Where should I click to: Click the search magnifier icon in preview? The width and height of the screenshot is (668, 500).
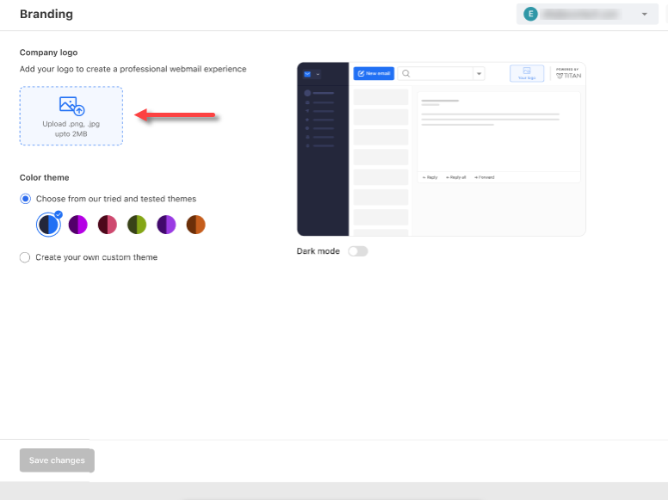[406, 74]
